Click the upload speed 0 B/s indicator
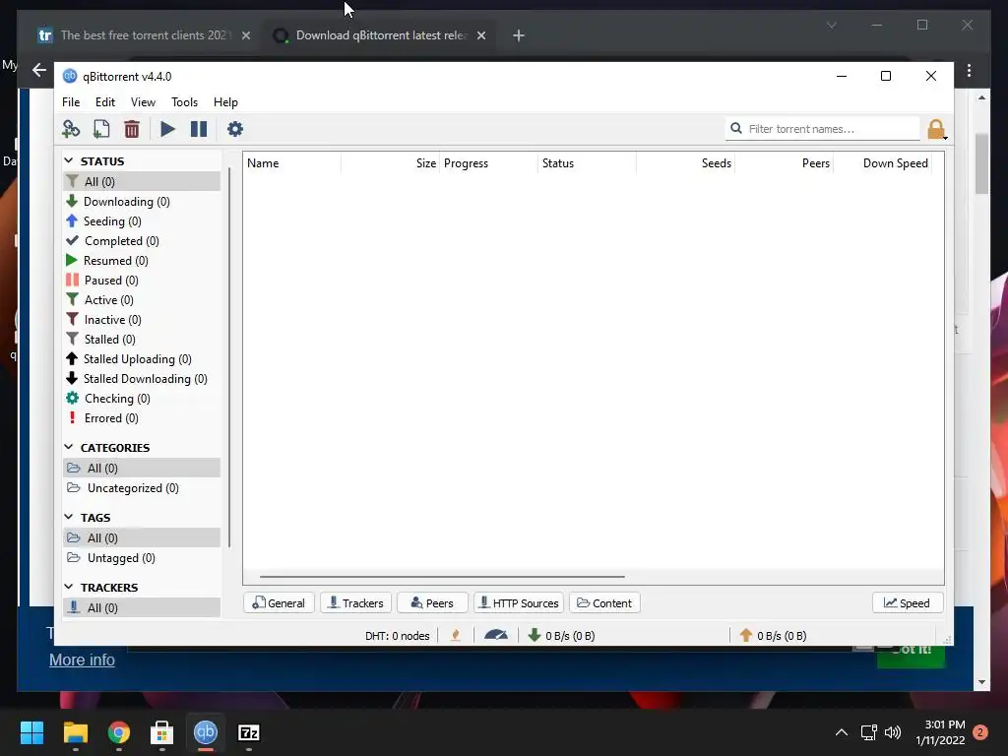Screen dimensions: 1008x756 pos(773,636)
